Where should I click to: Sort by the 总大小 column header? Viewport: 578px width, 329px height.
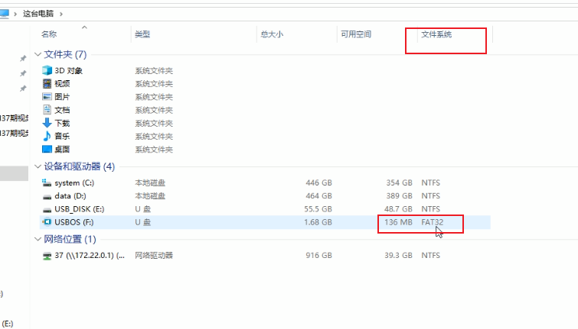pyautogui.click(x=271, y=34)
